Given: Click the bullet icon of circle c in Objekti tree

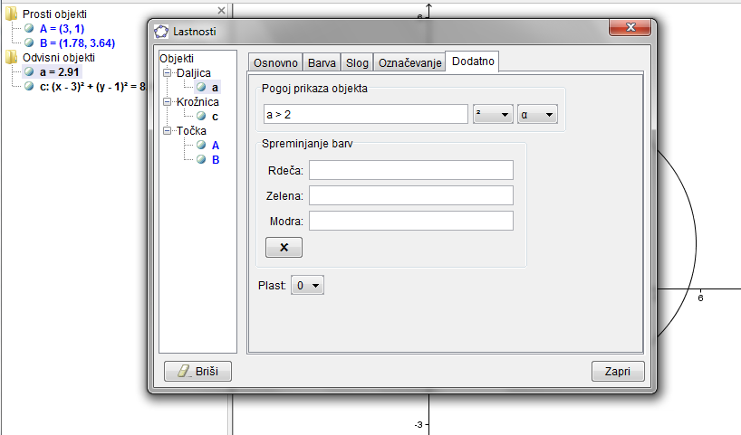Looking at the screenshot, I should (x=200, y=116).
